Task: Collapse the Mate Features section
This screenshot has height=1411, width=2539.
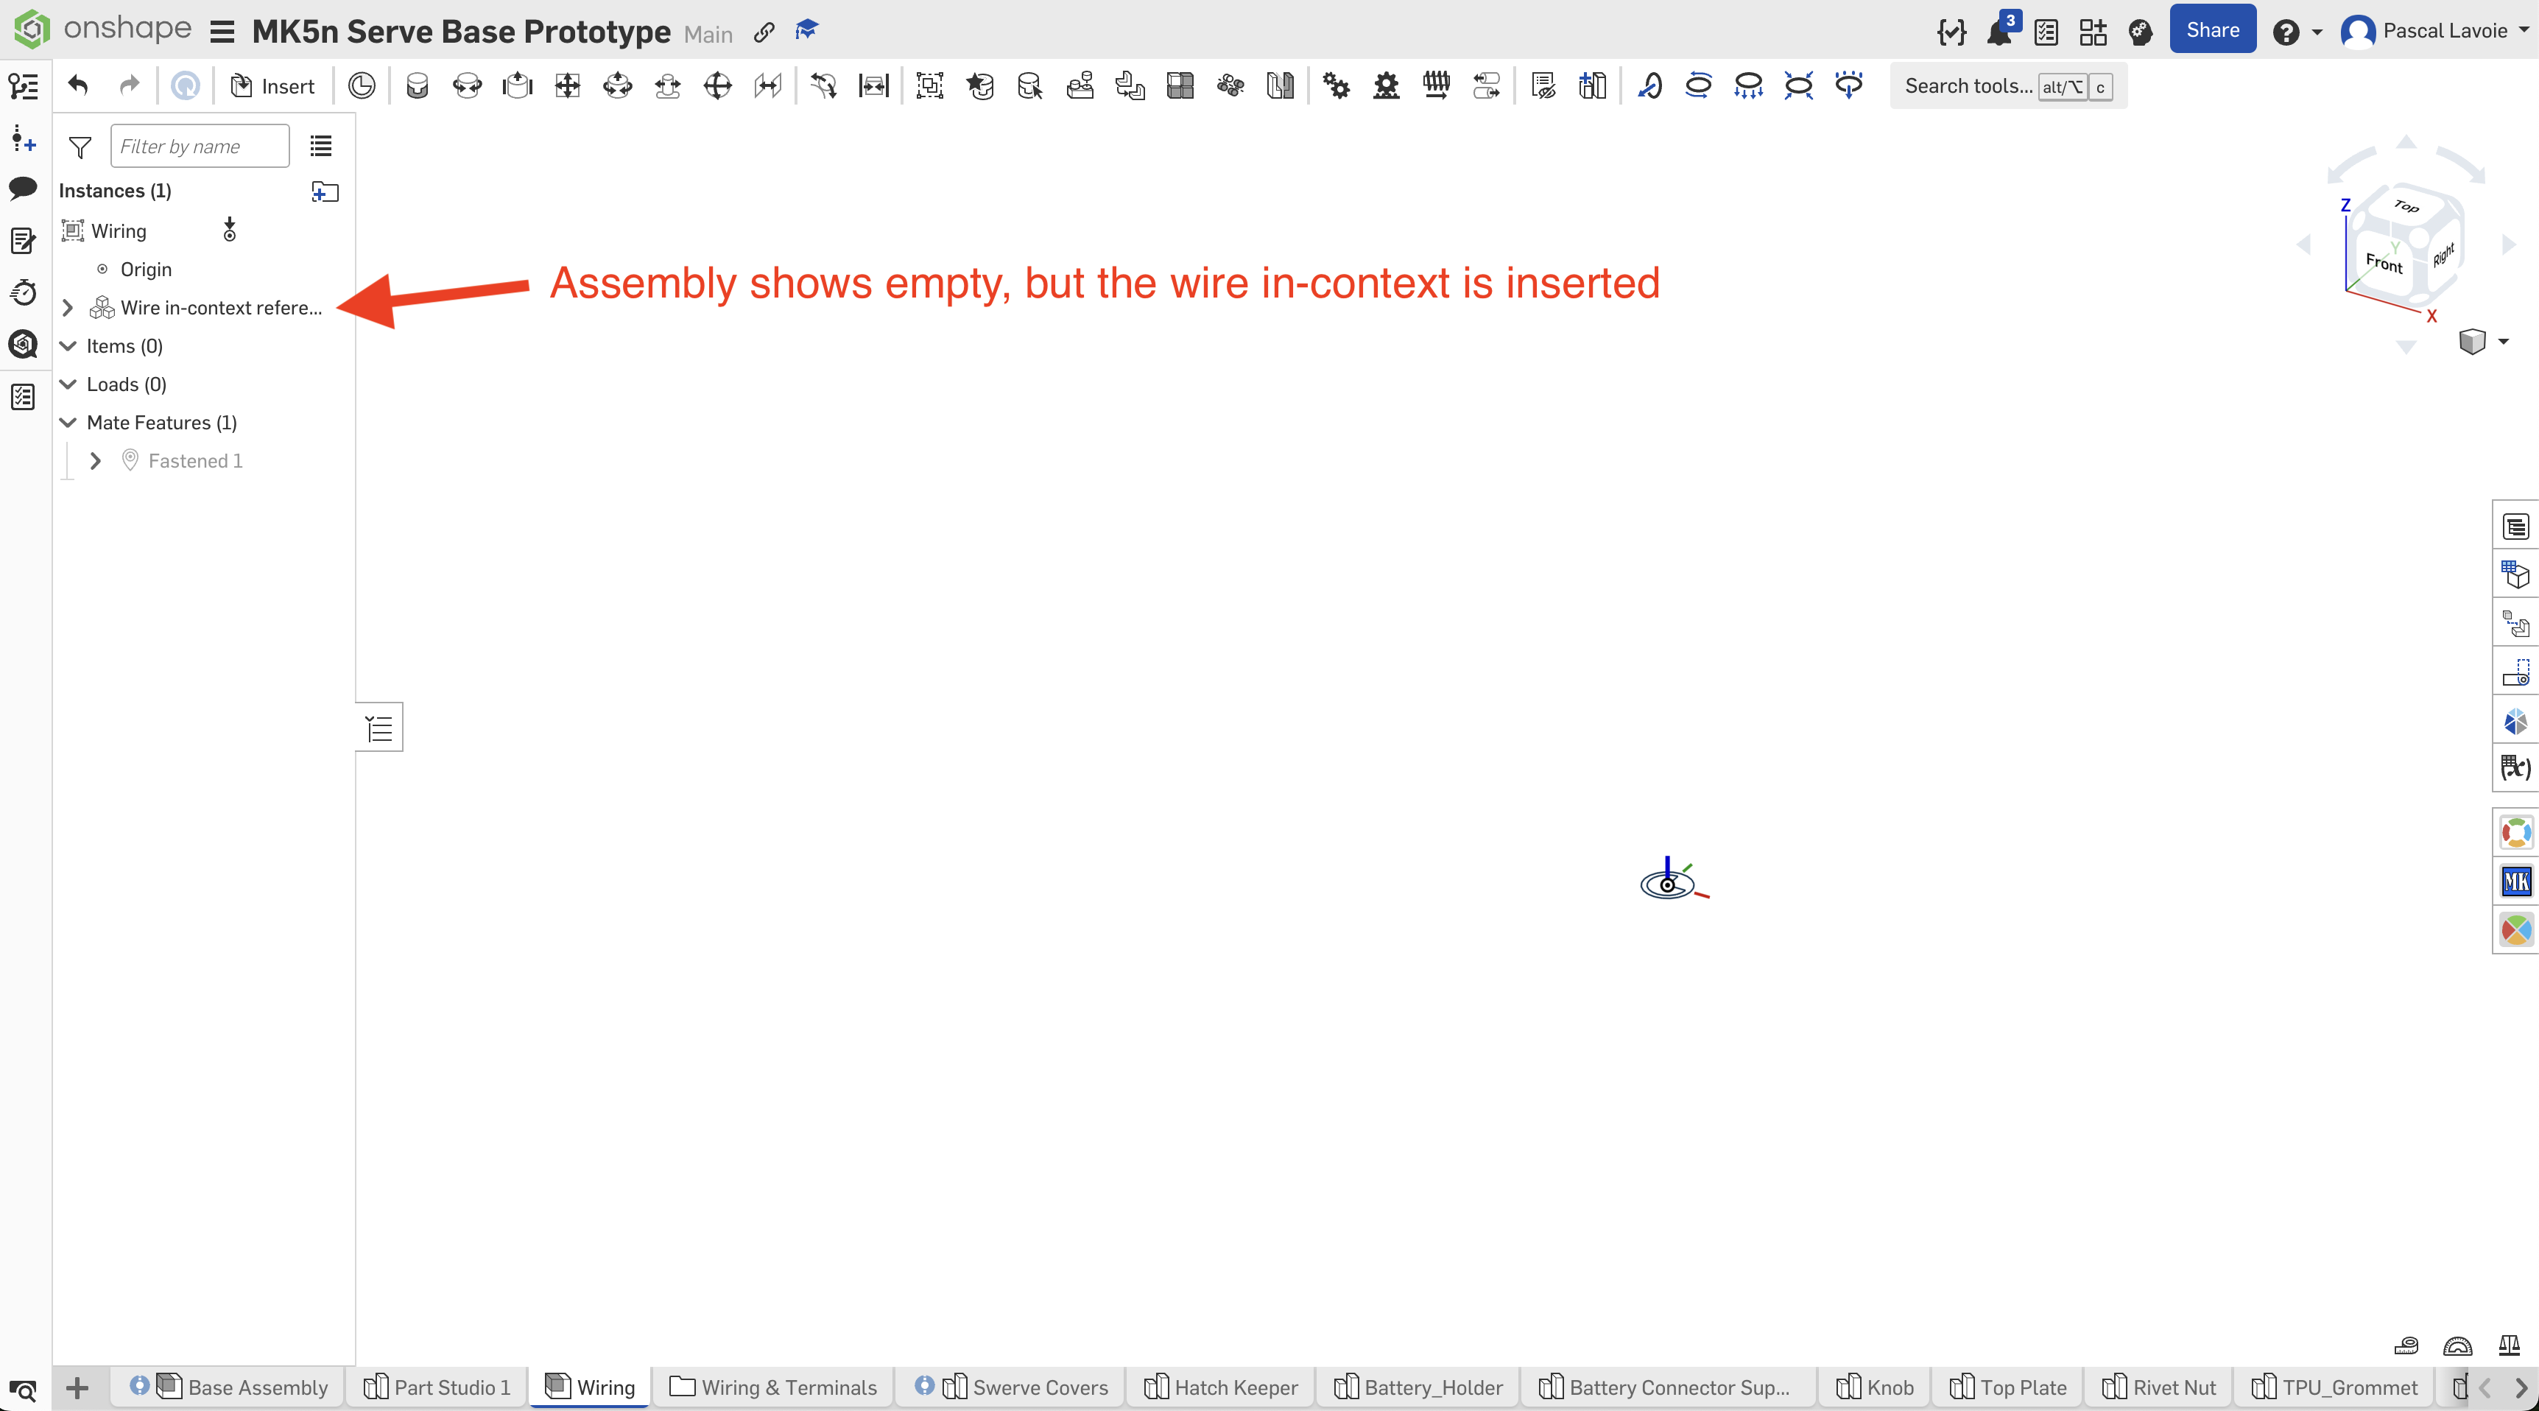Action: click(x=68, y=422)
